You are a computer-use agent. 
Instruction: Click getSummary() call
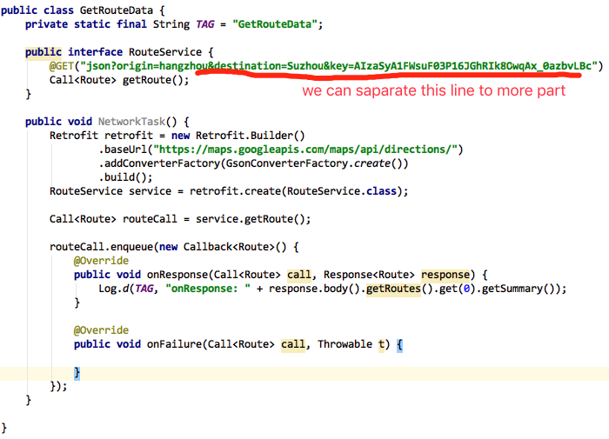click(x=519, y=289)
